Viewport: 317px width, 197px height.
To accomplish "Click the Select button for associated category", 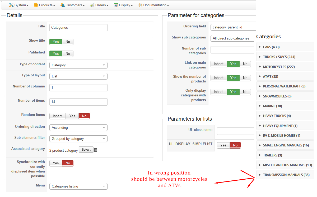I will tap(86, 150).
